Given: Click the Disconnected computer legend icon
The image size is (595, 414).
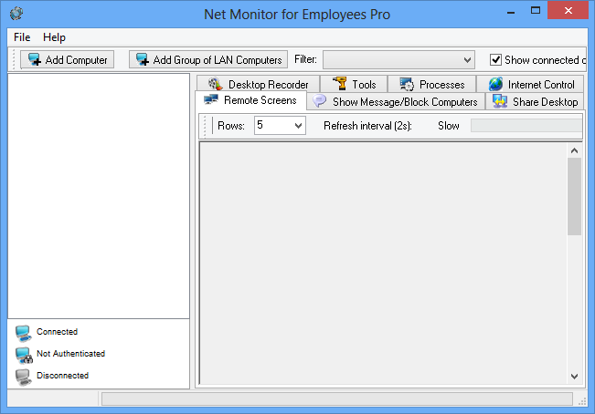Looking at the screenshot, I should tap(24, 378).
